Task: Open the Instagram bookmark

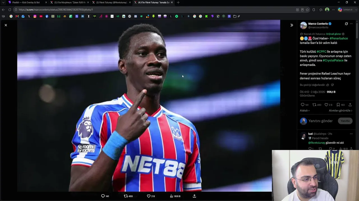Action: [x=35, y=16]
